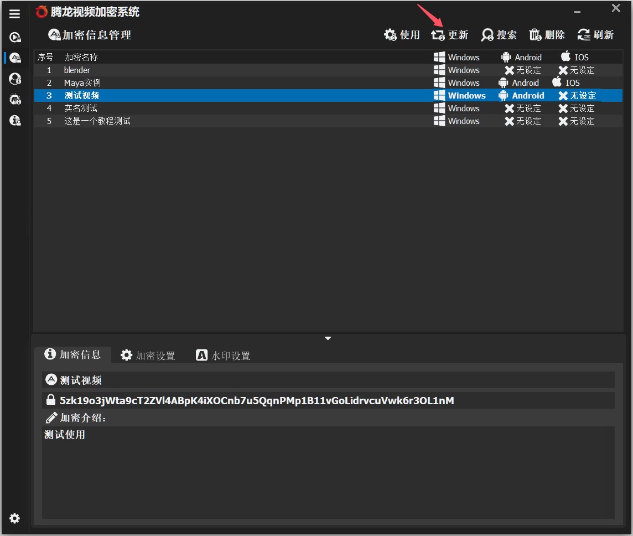Click the 使用 toolbar button
The image size is (633, 536).
coord(402,35)
